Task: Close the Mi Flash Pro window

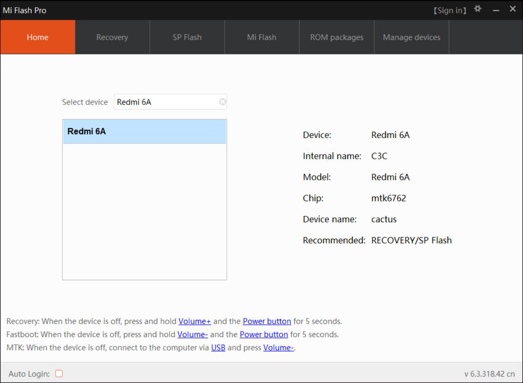Action: pyautogui.click(x=512, y=9)
